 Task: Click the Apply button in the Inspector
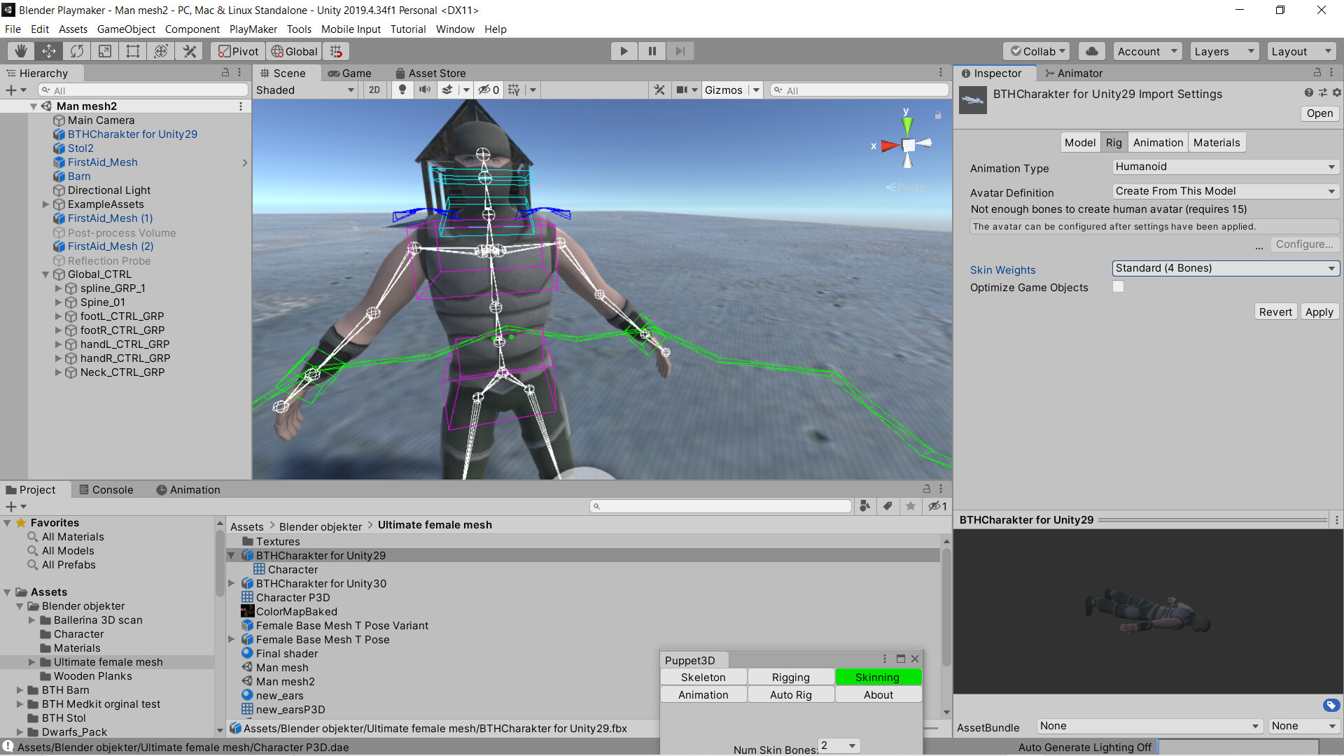(1319, 311)
